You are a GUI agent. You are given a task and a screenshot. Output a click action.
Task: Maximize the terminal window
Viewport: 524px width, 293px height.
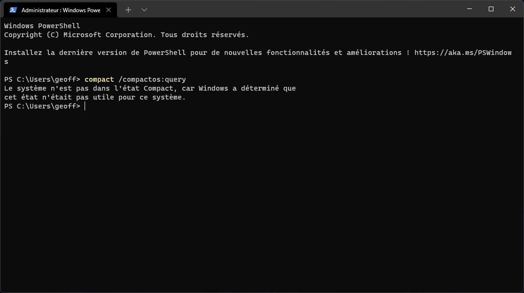[x=491, y=9]
